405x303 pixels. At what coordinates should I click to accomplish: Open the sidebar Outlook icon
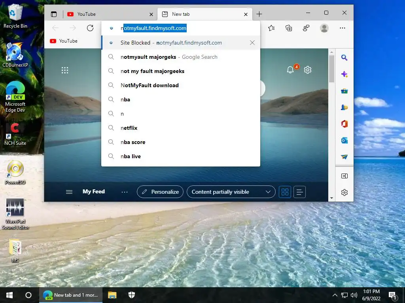(x=344, y=140)
